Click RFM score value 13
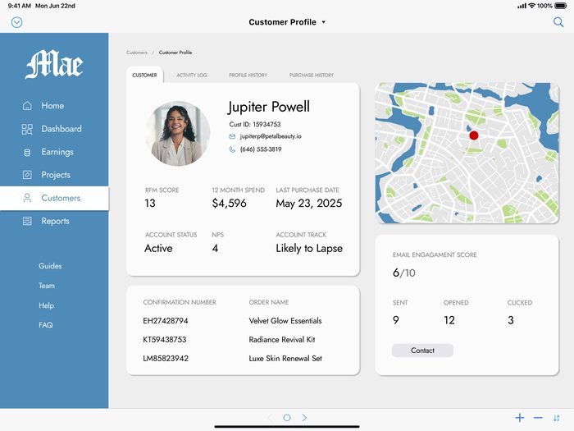This screenshot has width=574, height=431. pyautogui.click(x=150, y=203)
